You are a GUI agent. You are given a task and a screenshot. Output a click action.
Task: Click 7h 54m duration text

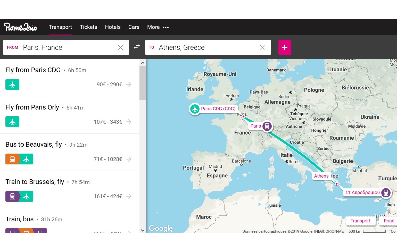pyautogui.click(x=80, y=182)
